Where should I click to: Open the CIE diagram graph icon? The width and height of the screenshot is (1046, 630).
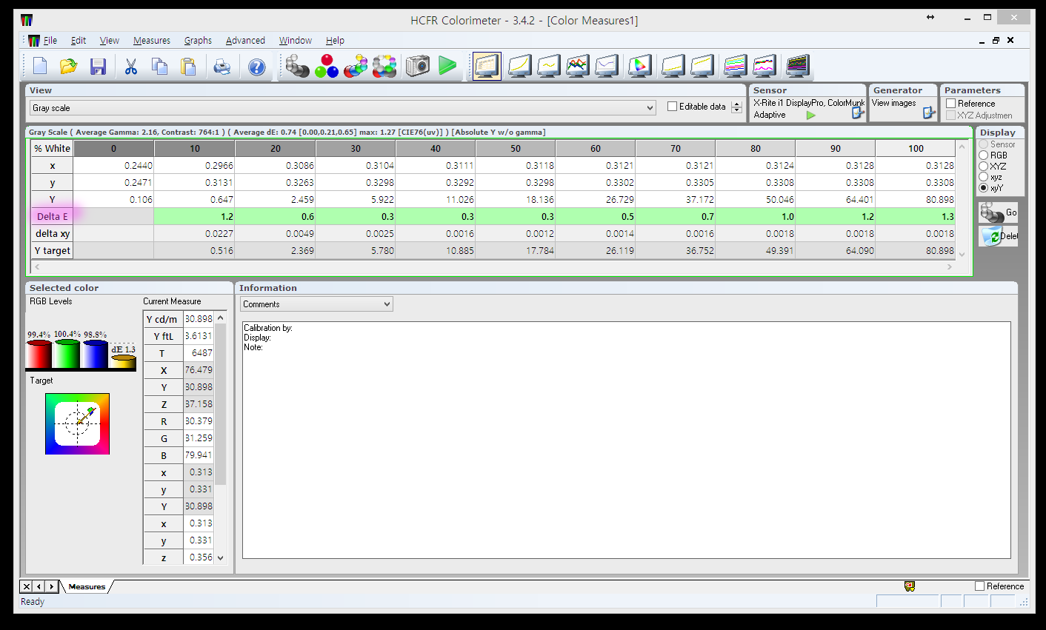[x=639, y=67]
